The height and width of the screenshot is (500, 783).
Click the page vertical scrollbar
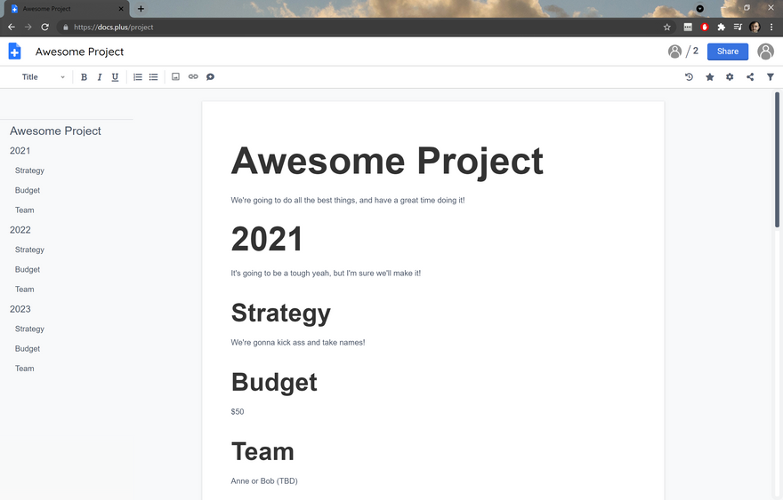[777, 160]
